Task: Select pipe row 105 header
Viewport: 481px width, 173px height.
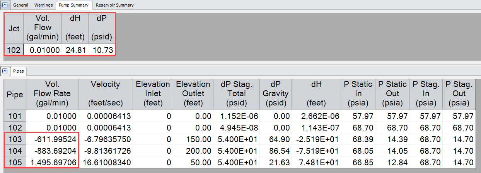Action: [15, 162]
